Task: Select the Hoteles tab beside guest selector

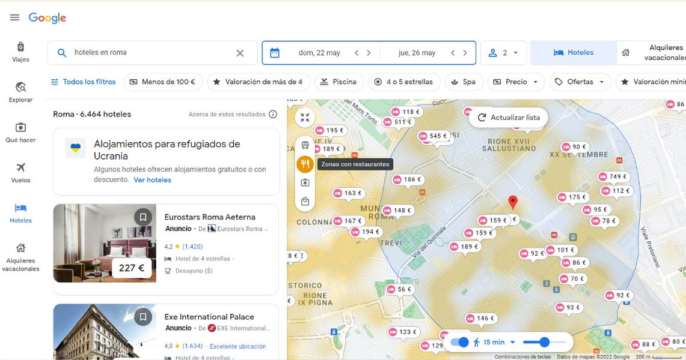Action: (574, 53)
